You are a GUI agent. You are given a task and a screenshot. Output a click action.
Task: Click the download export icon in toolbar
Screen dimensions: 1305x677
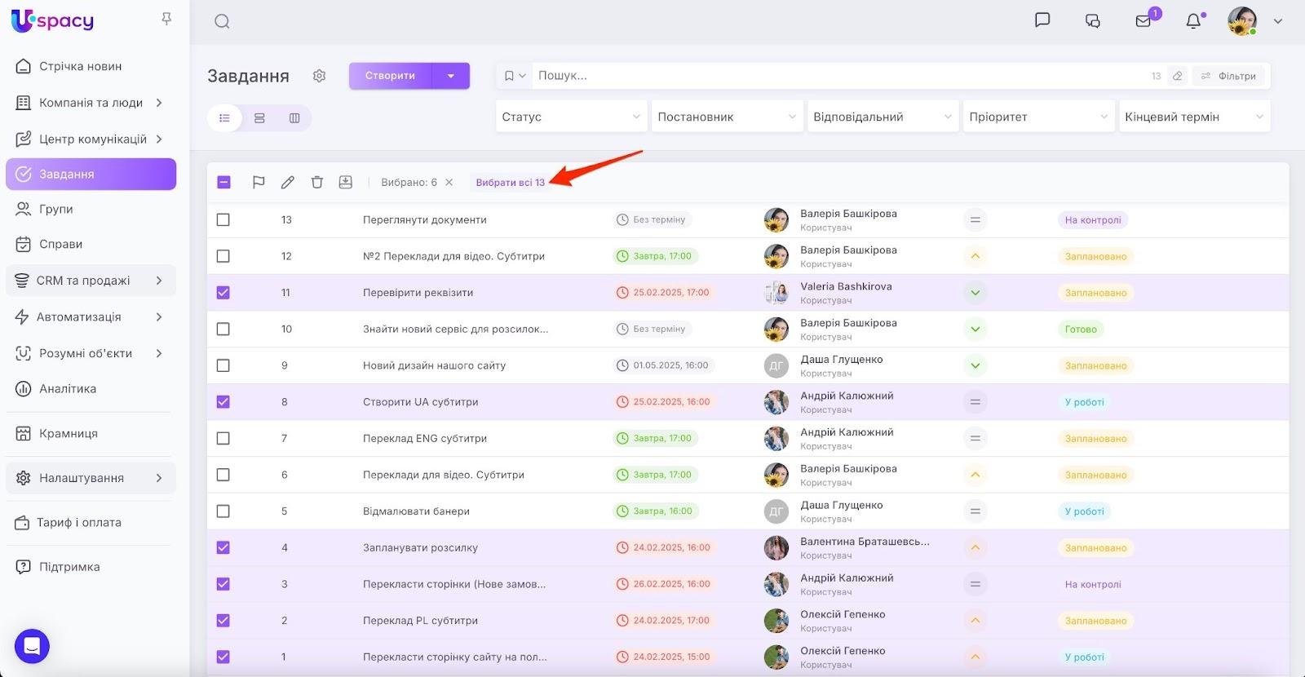(x=346, y=183)
